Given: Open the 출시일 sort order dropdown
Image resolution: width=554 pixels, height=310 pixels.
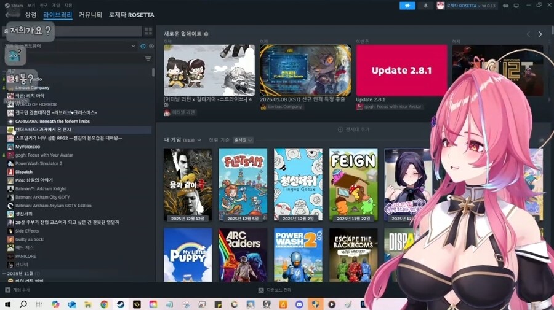Looking at the screenshot, I should 243,140.
